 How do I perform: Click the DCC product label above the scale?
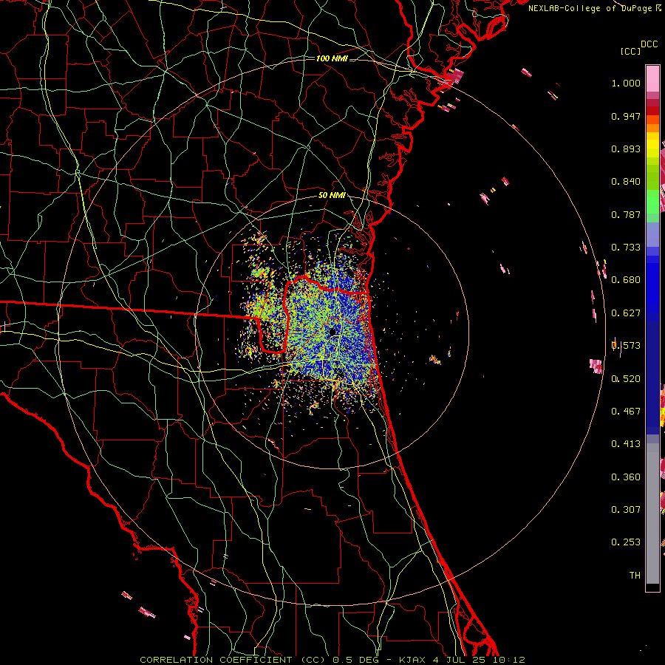(649, 44)
